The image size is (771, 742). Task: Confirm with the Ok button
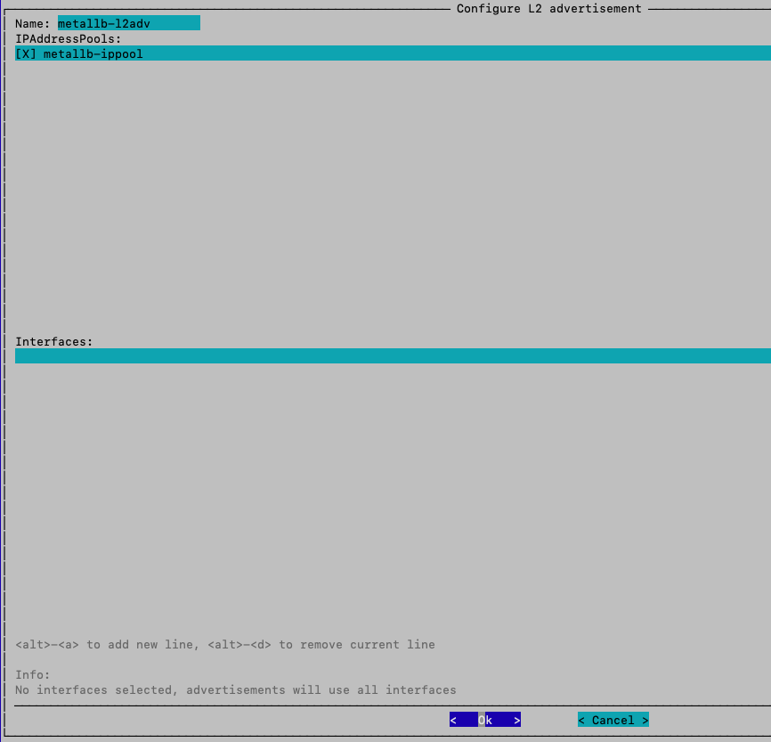485,720
